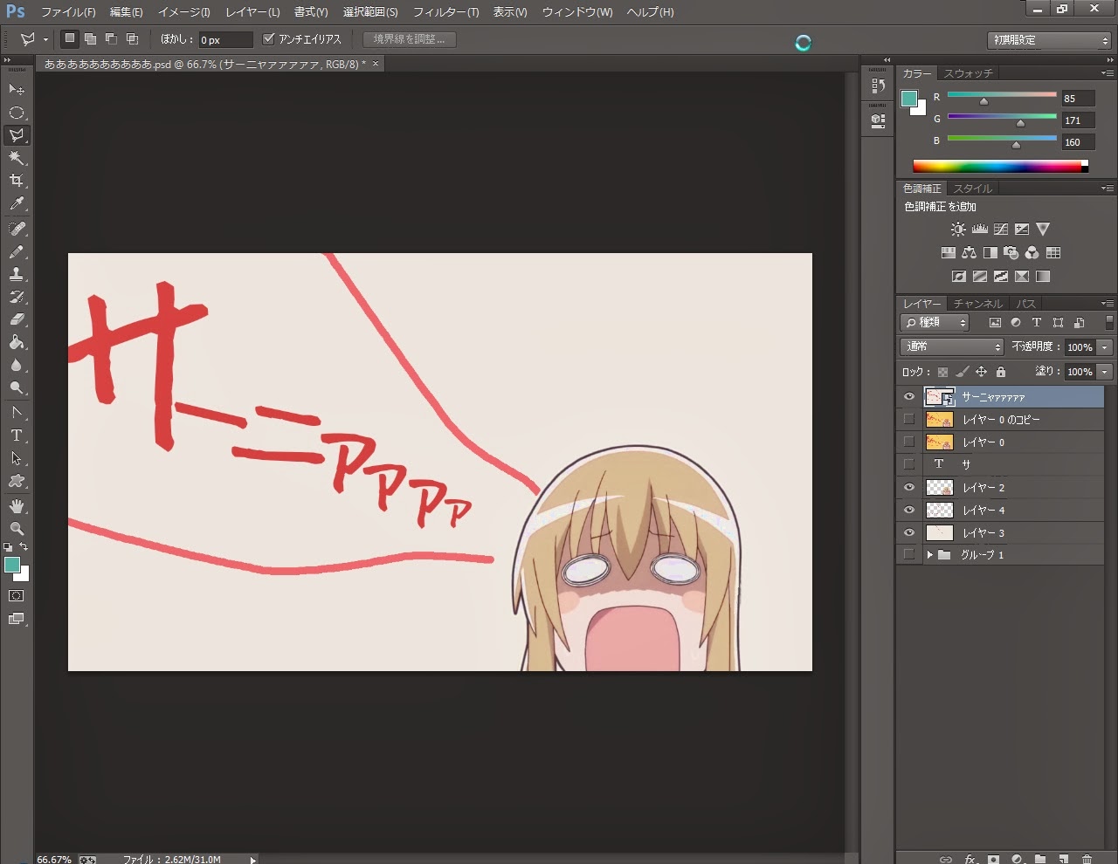This screenshot has height=864, width=1118.
Task: Open the blend mode dropdown 通常
Action: pos(952,346)
